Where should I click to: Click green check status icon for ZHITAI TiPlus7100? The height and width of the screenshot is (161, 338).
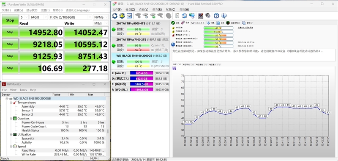click(x=114, y=46)
